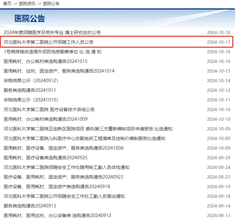The height and width of the screenshot is (219, 237).
Task: Click date 2024-10-14
Action: 219,81
